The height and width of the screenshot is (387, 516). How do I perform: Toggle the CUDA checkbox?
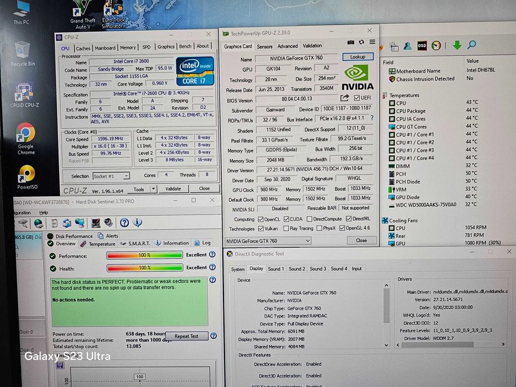tap(286, 219)
